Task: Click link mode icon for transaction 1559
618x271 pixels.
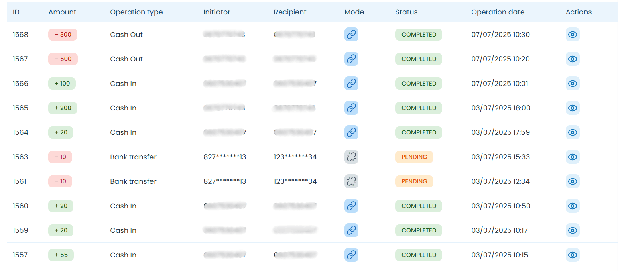Action: (351, 230)
